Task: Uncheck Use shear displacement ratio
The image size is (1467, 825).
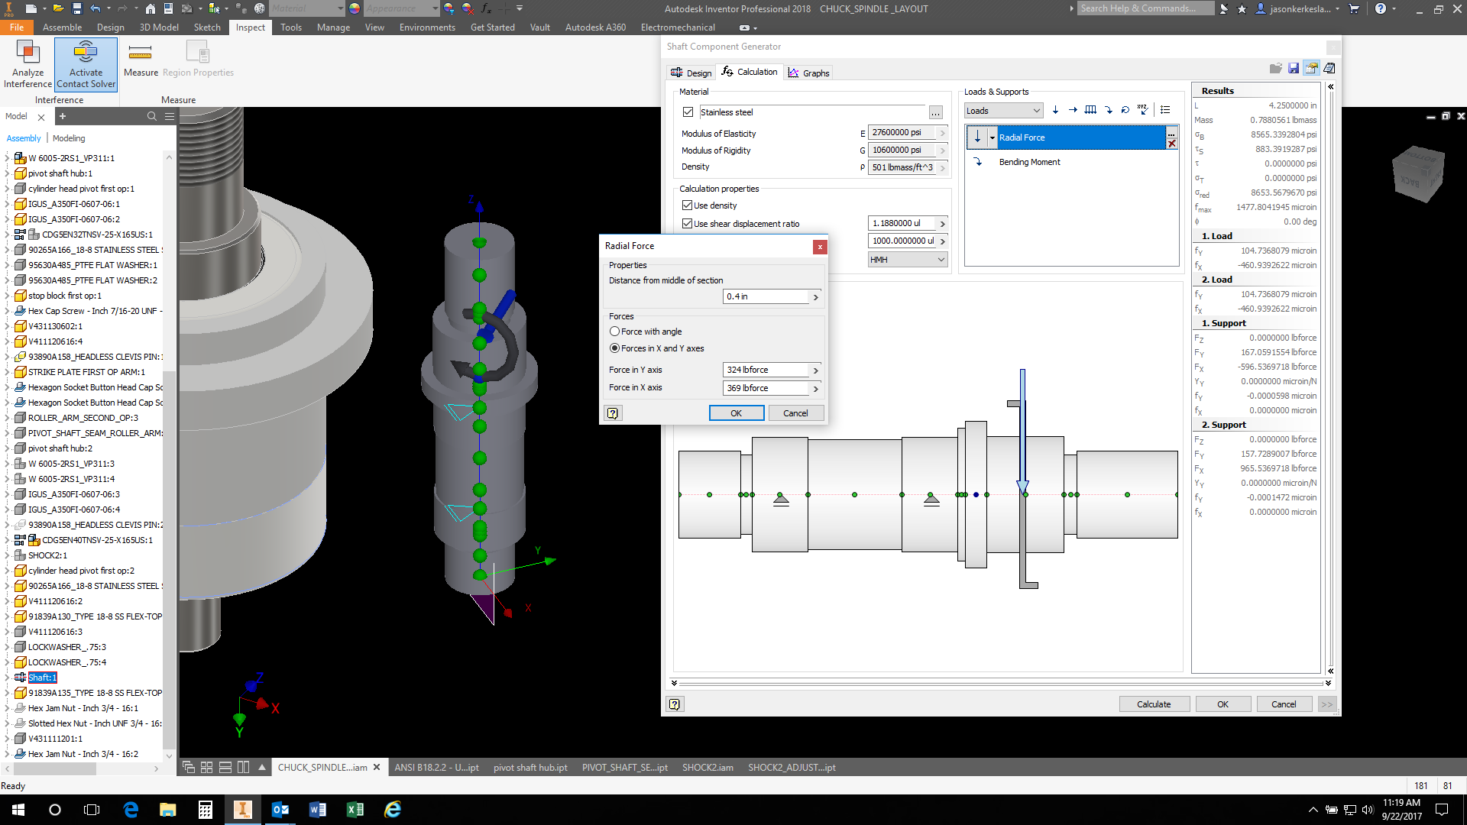Action: (687, 224)
